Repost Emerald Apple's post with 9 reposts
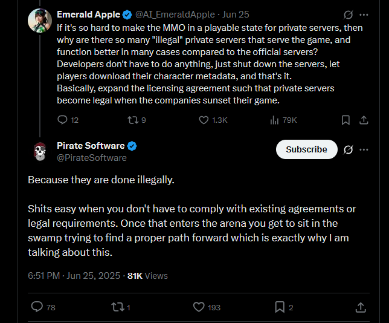 [x=137, y=120]
